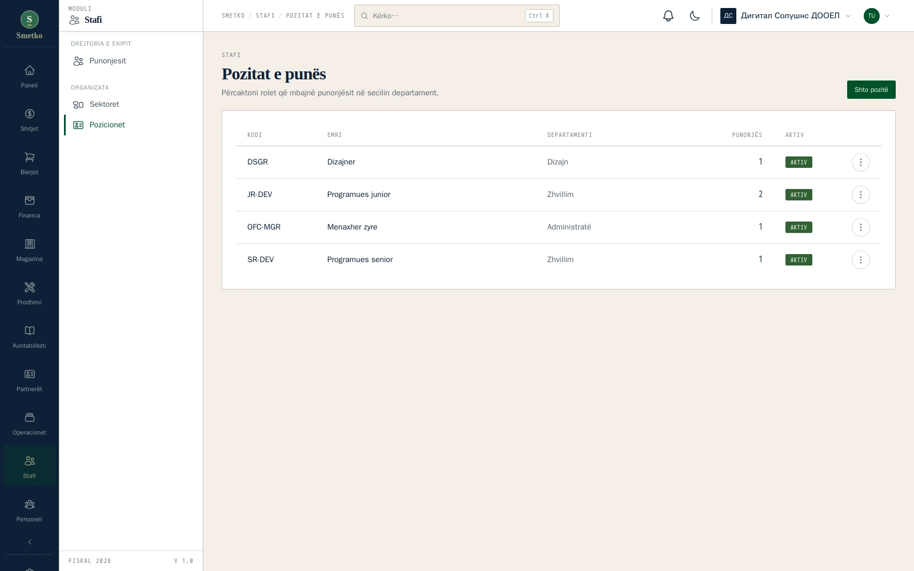Click the Shto pozitë button

(871, 90)
